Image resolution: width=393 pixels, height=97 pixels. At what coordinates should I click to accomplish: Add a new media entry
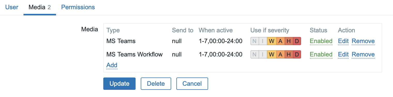[x=112, y=65]
